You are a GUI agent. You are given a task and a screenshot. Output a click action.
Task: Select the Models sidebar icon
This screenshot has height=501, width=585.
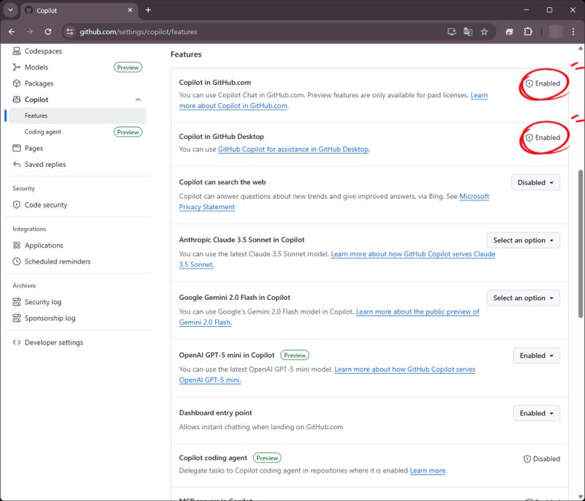[x=16, y=67]
